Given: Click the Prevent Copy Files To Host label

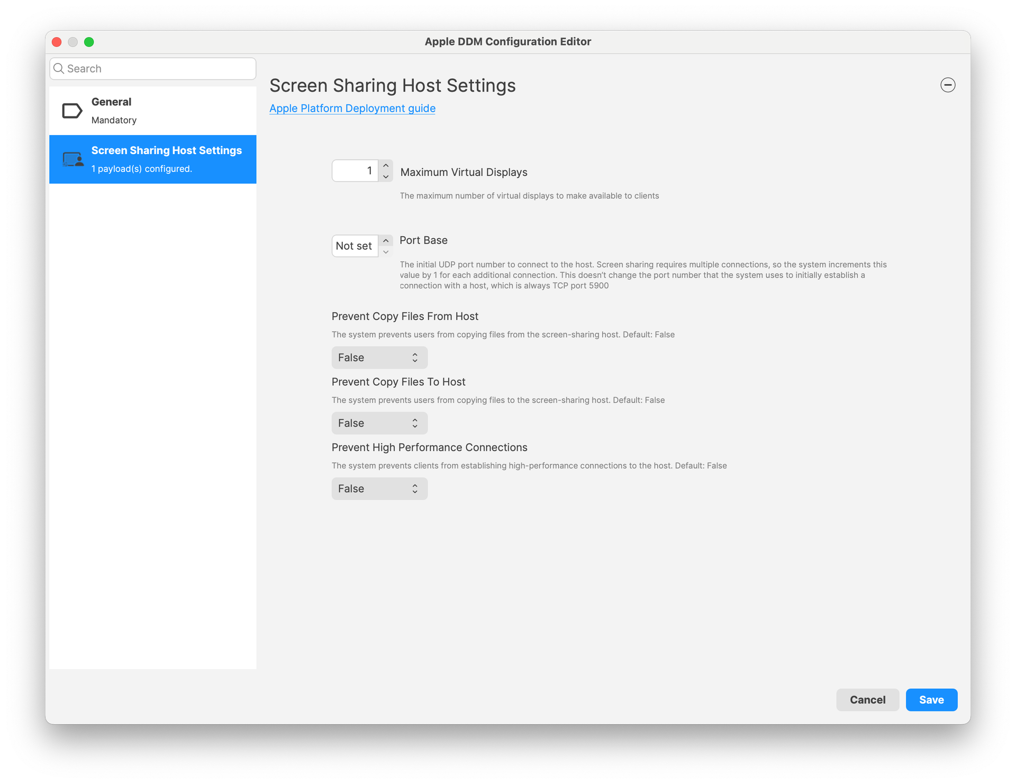Looking at the screenshot, I should [398, 382].
